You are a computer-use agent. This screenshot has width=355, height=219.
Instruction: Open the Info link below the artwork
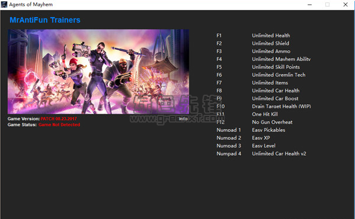pos(183,118)
